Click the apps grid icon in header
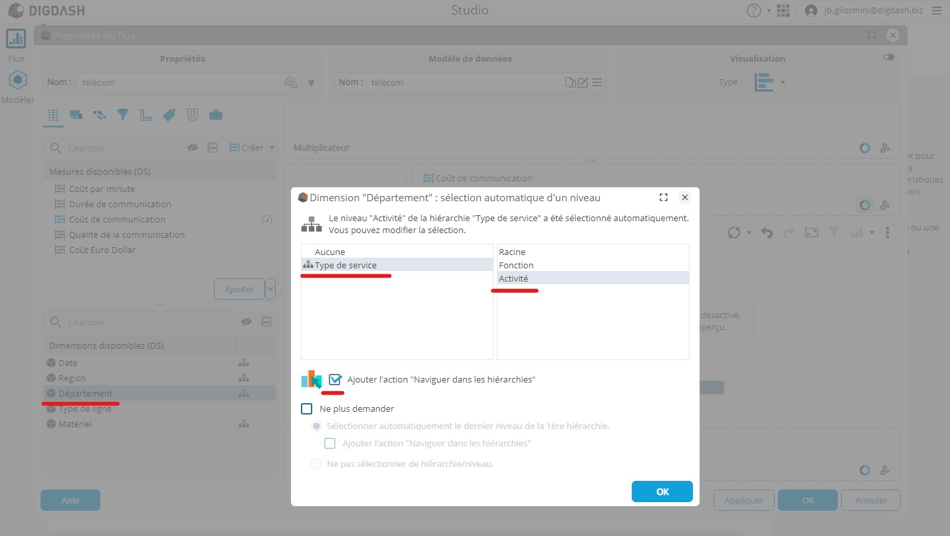The height and width of the screenshot is (536, 950). tap(783, 11)
